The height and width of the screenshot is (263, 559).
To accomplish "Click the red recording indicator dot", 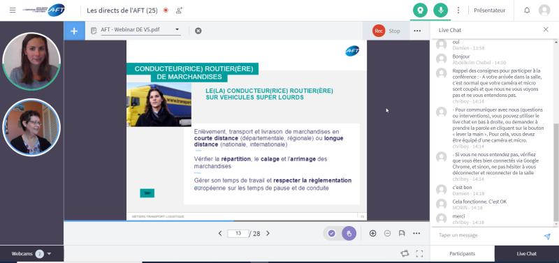I will (166, 10).
